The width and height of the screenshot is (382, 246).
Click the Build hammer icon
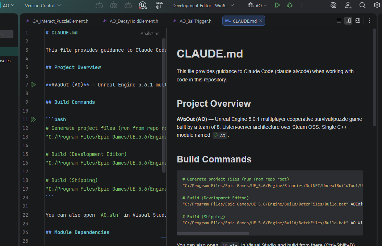[x=159, y=5]
